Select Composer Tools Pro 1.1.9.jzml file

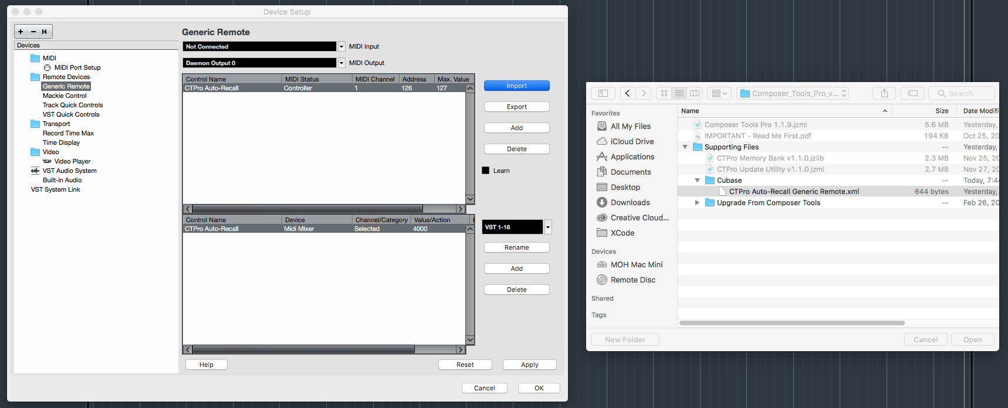[756, 125]
